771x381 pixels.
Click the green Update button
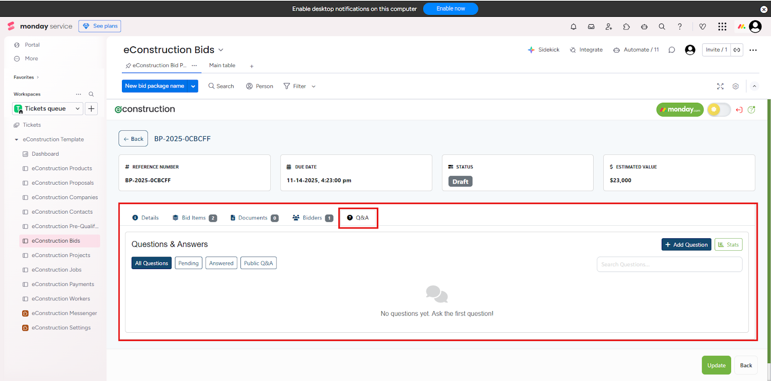pyautogui.click(x=716, y=366)
